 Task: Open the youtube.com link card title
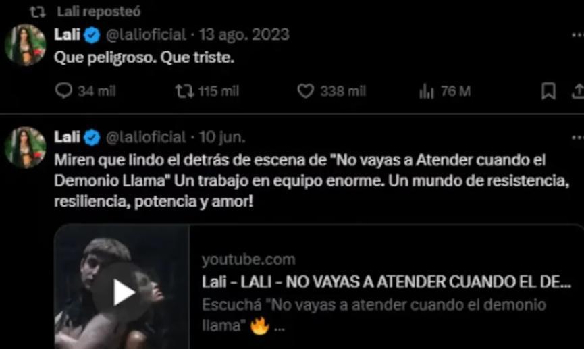click(386, 282)
